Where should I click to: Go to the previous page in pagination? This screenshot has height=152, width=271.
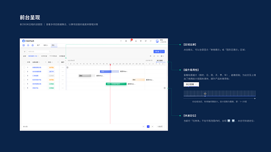(143, 127)
